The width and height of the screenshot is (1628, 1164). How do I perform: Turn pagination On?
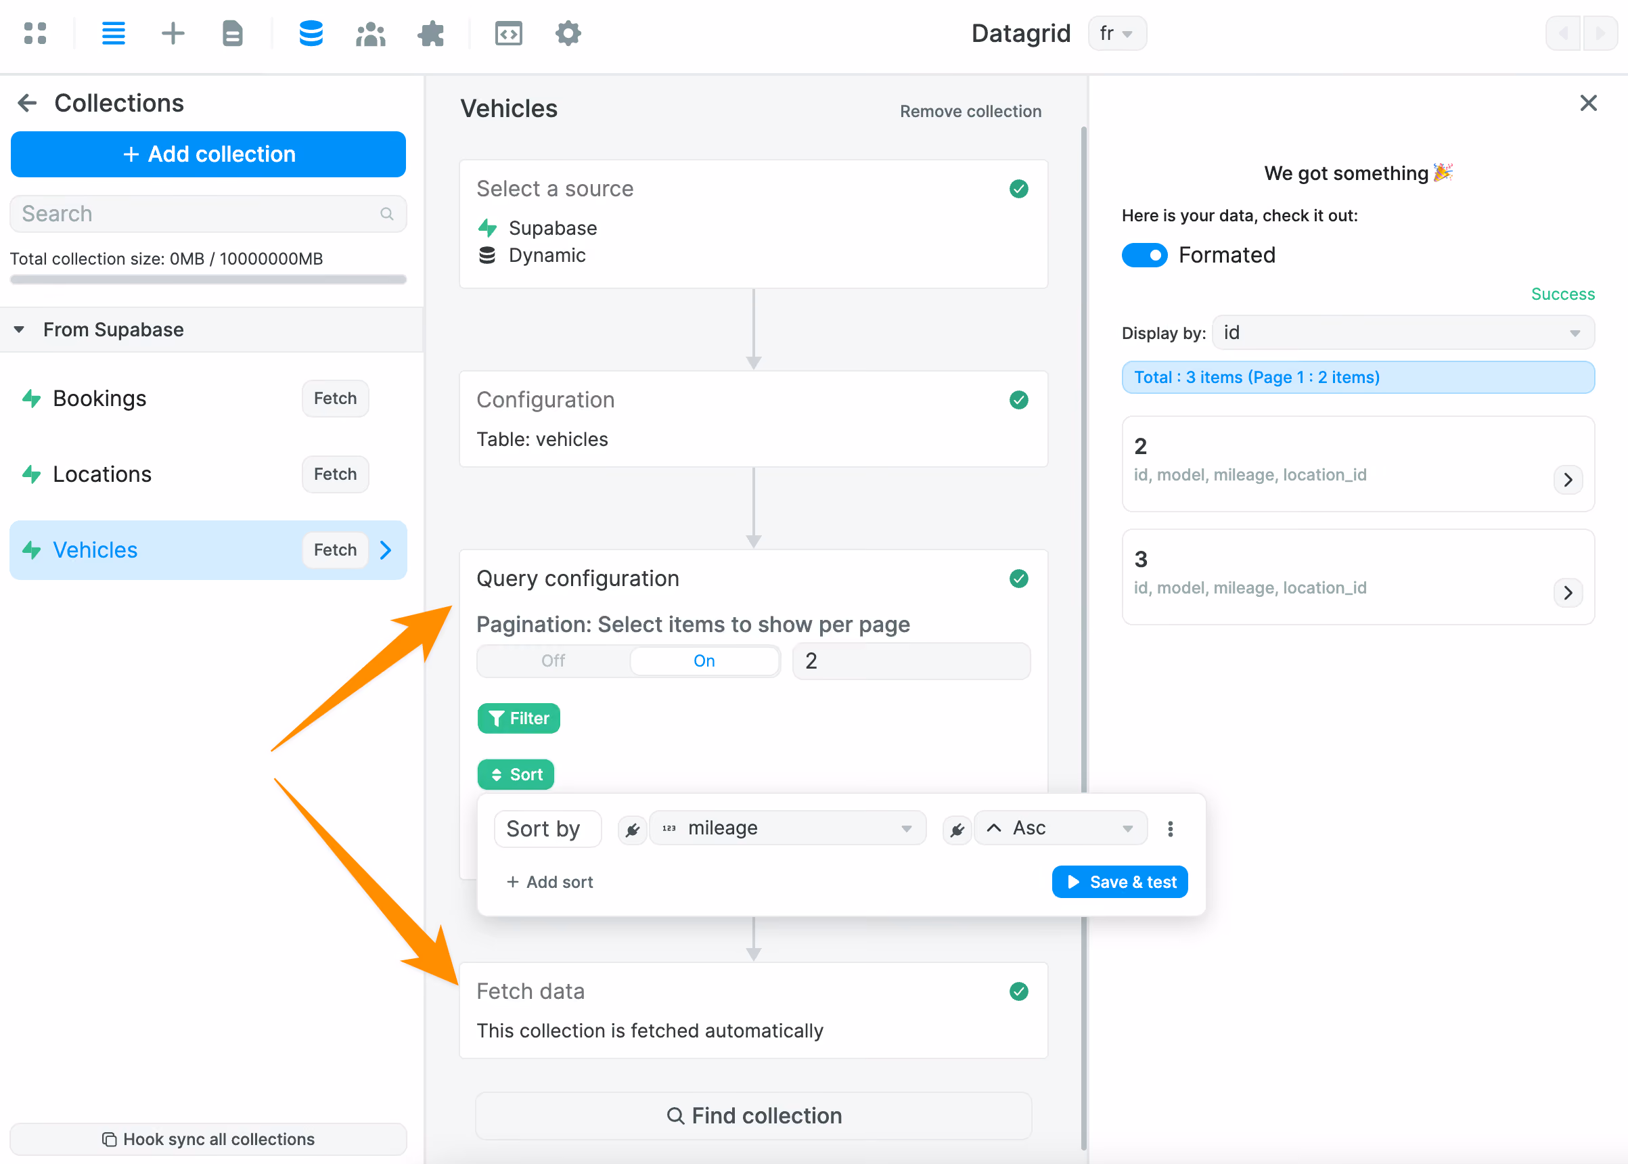[704, 661]
